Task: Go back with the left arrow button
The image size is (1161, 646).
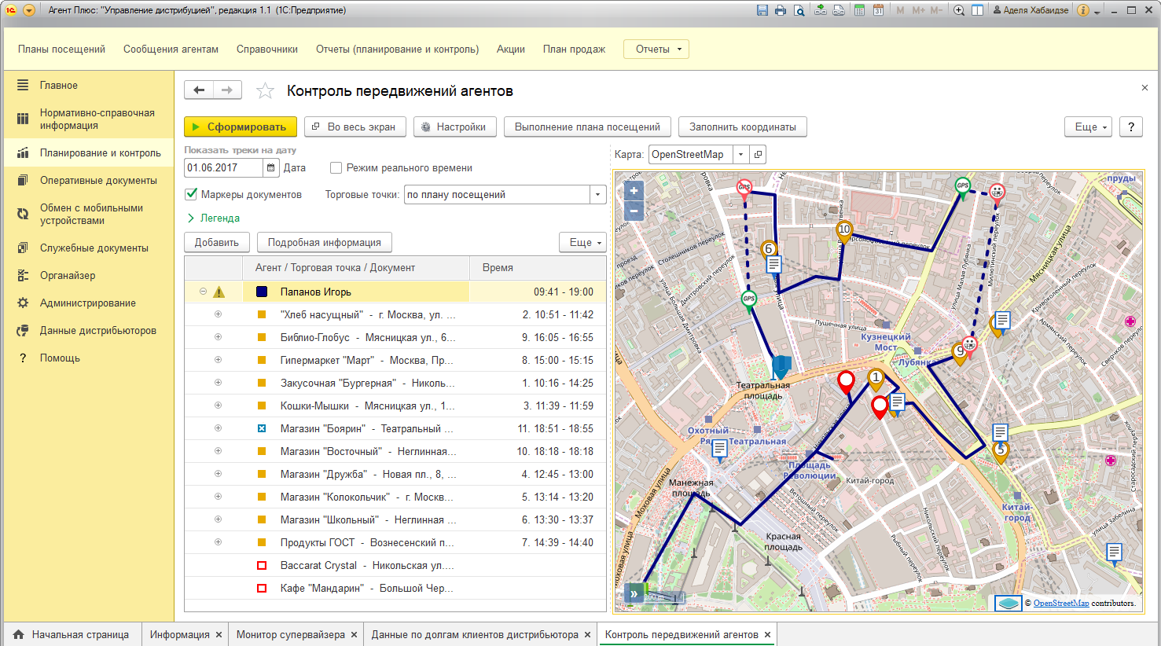Action: pyautogui.click(x=199, y=90)
